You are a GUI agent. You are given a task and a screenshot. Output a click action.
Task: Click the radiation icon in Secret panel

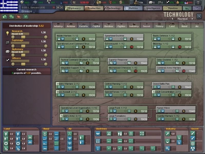[193, 149]
